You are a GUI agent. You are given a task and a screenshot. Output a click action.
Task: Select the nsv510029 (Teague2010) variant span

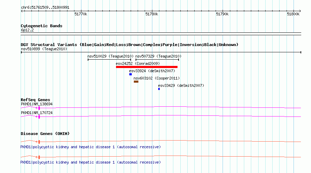click(x=109, y=59)
